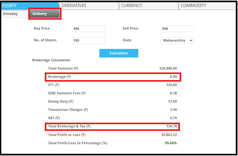Switch to Intraday mode
Viewport: 238px width, 156px height.
[10, 14]
